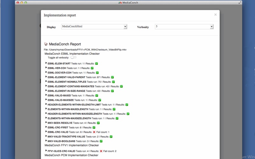The image size is (255, 159).
Task: Click green check for HEADER-ELEMENTS-WITHIN-MAXSIZELENGTH
Action: coord(128,114)
